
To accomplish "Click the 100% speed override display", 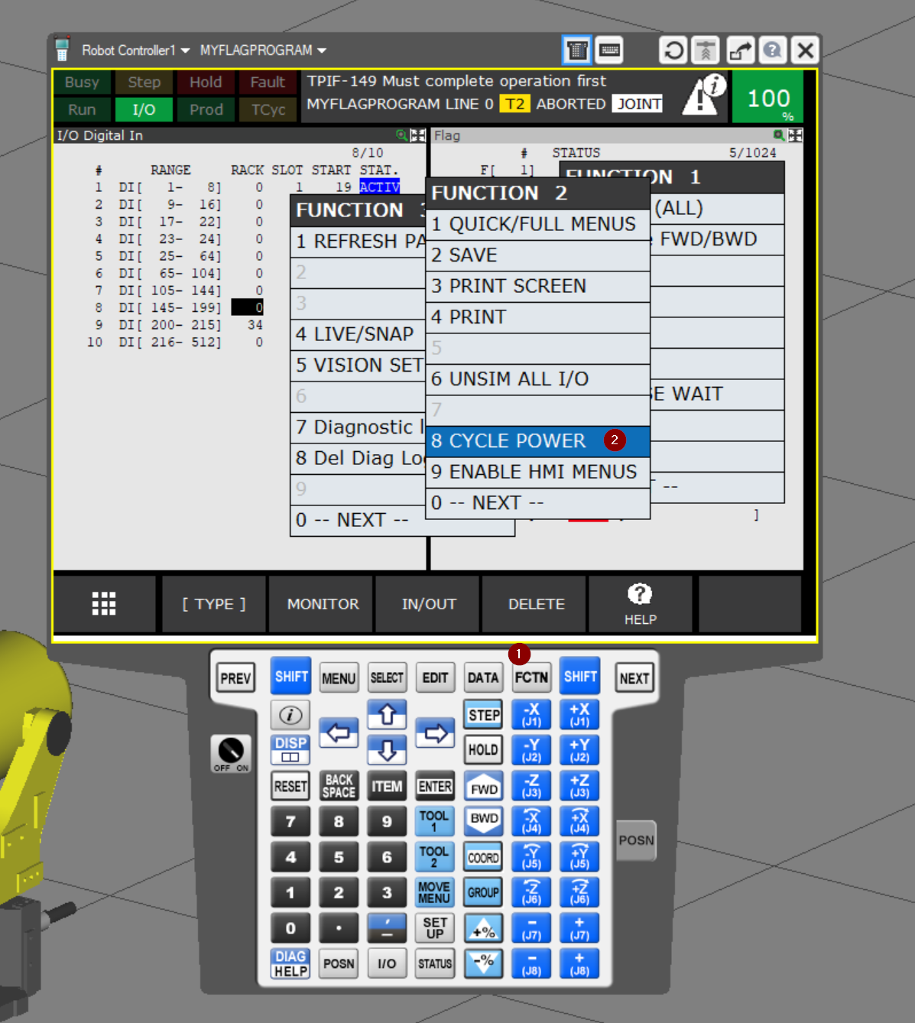I will pos(767,96).
